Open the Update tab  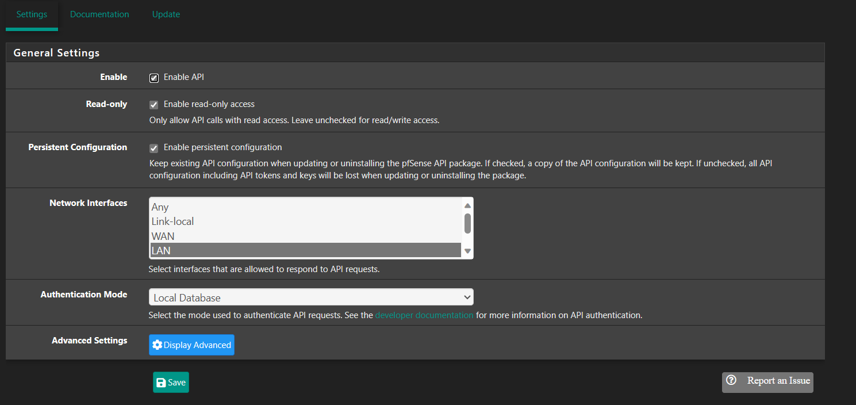pos(166,14)
